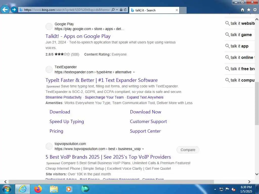
Task: Expand the TextExpander URL dropdown arrow
Action: click(134, 72)
